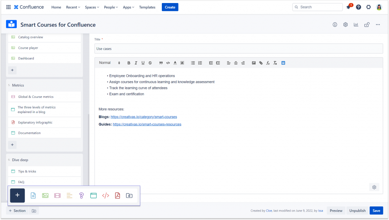Open the Normal paragraph style dropdown
389x220 pixels.
(110, 63)
